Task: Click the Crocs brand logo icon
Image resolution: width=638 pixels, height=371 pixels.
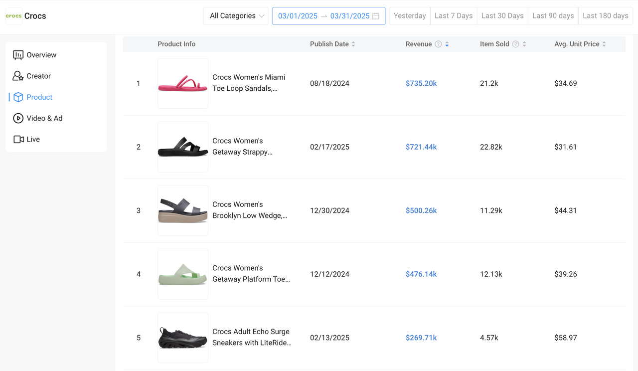Action: tap(13, 16)
